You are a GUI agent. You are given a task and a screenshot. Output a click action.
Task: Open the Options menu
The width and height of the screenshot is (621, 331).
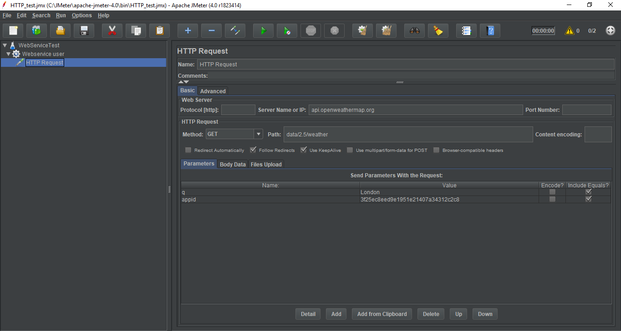click(x=81, y=15)
